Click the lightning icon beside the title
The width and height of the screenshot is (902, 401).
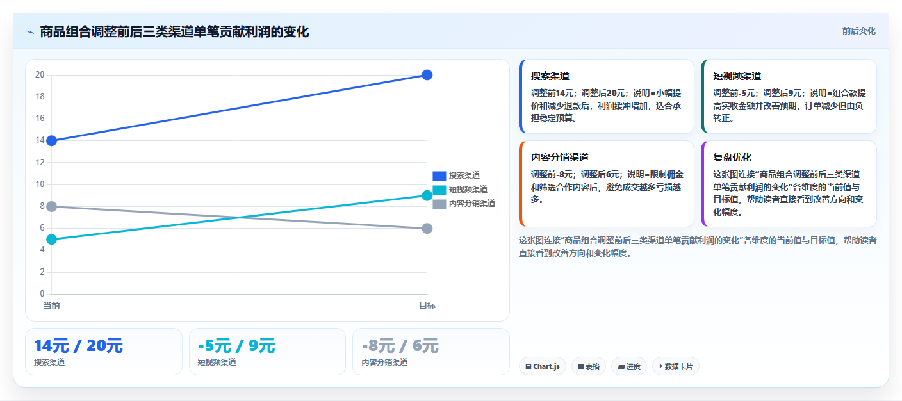[x=30, y=32]
